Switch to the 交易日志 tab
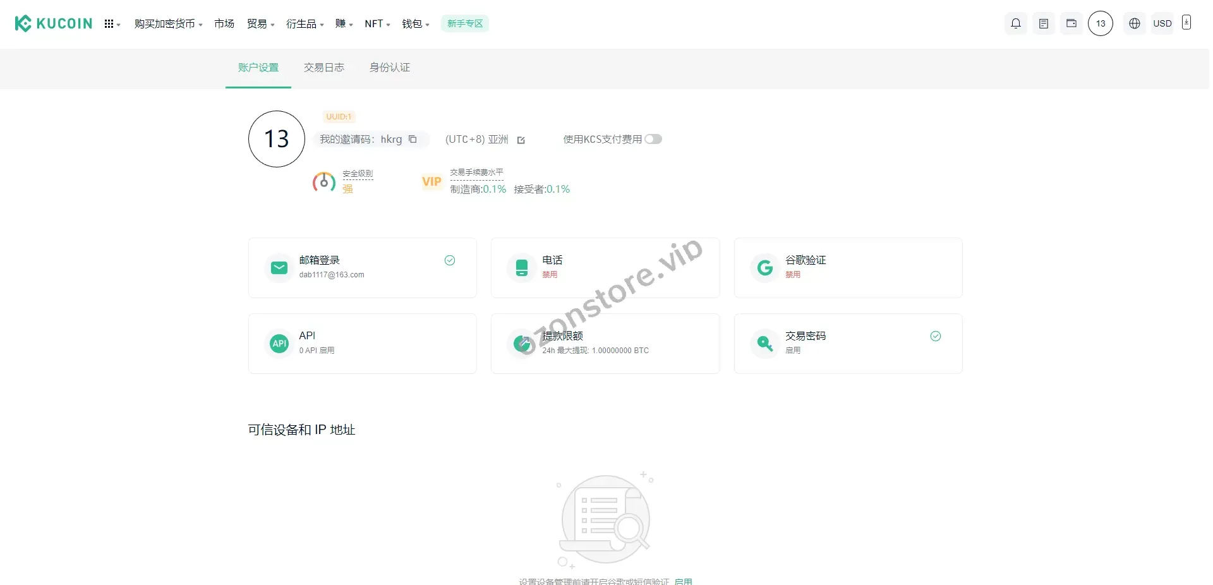Viewport: 1213px width, 585px height. click(323, 68)
